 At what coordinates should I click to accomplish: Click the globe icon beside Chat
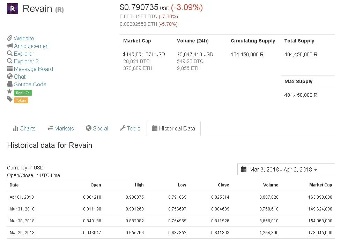9,76
